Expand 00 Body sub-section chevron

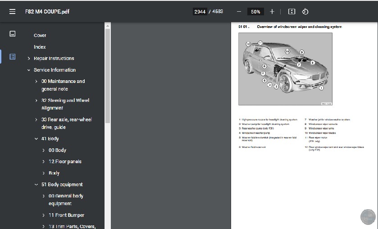coord(43,150)
